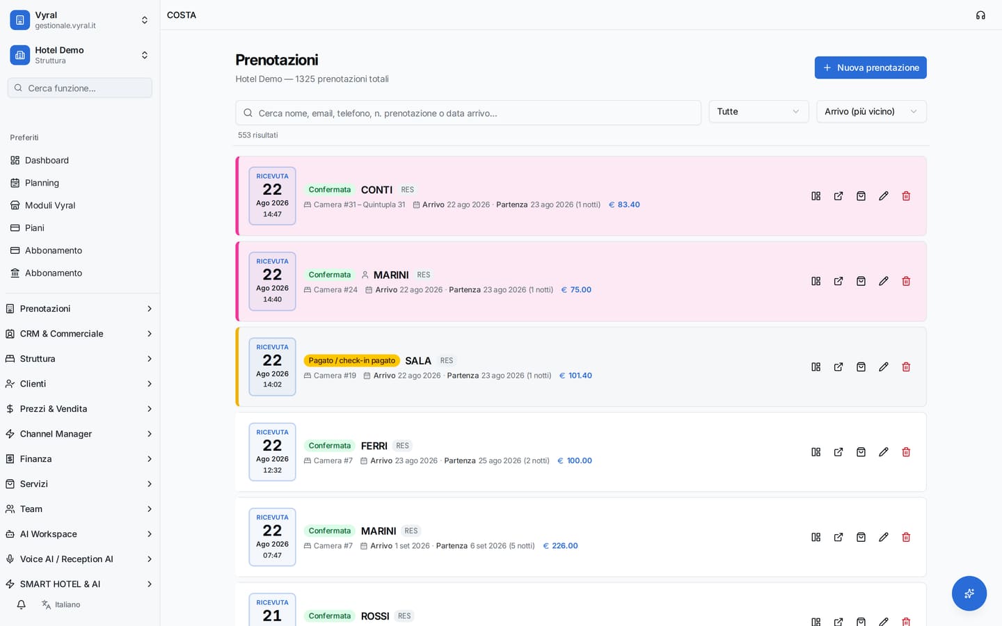Expand the Prenotazioni sidebar section
Image resolution: width=1002 pixels, height=626 pixels.
click(80, 309)
